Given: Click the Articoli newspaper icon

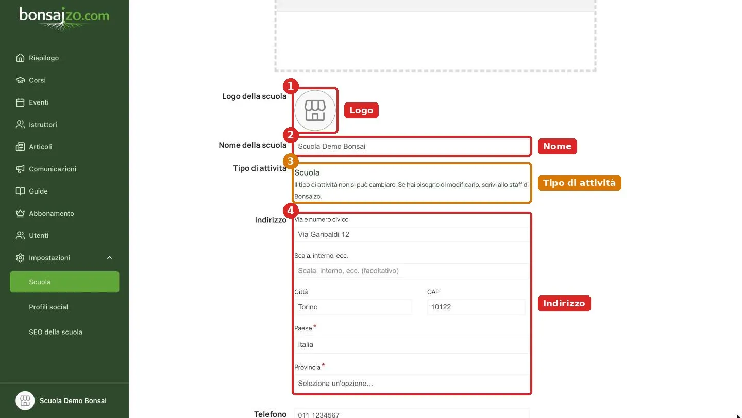Looking at the screenshot, I should (x=20, y=147).
